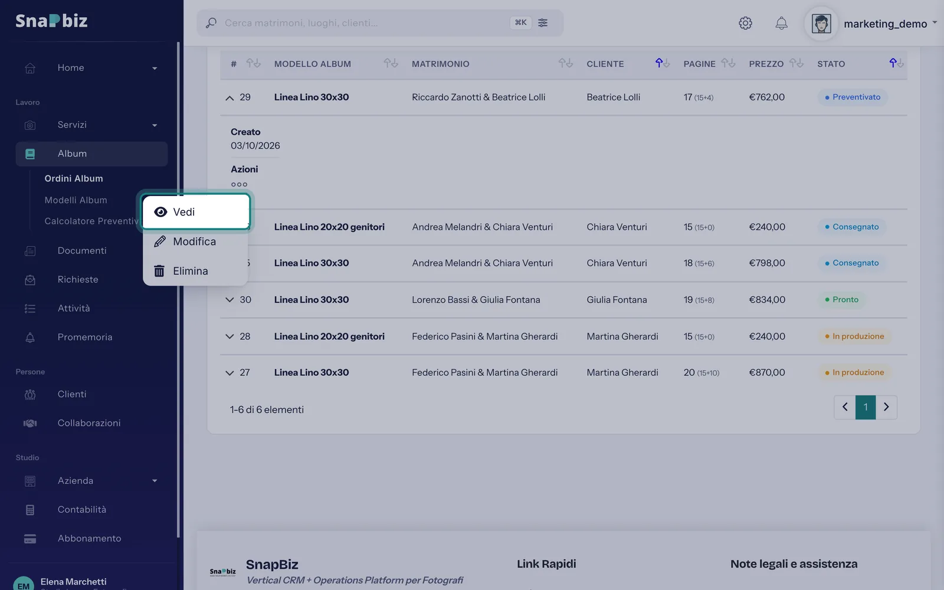The height and width of the screenshot is (590, 944).
Task: Choose Vedi in context menu
Action: (196, 212)
